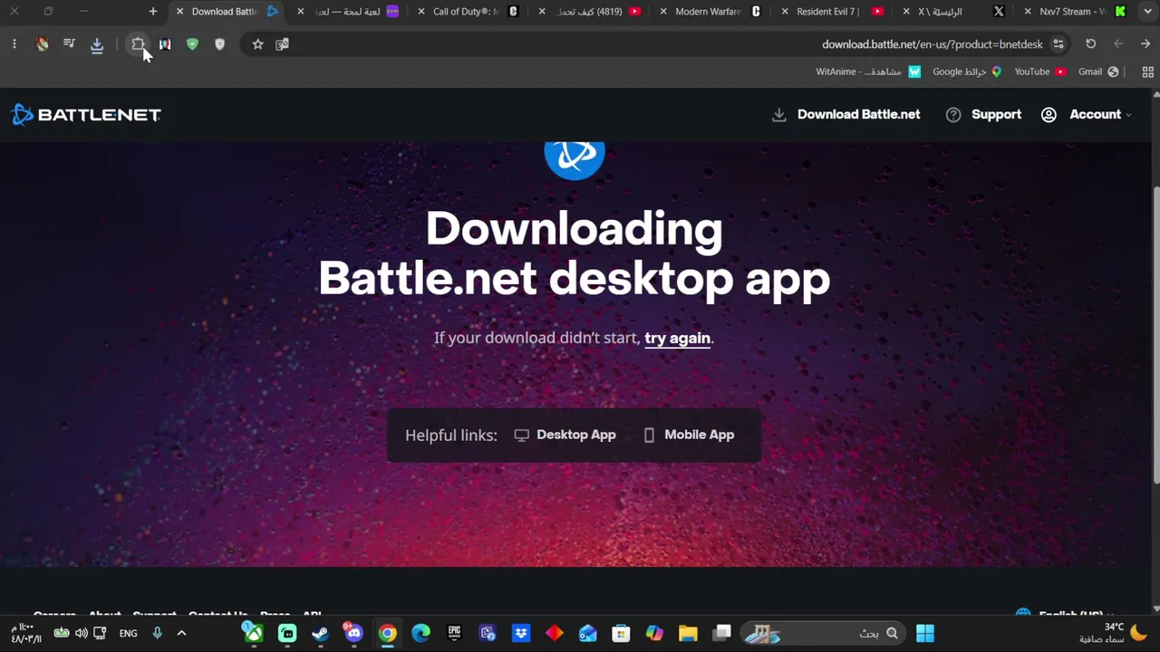Open Microsoft Store from taskbar
Viewport: 1160px width, 652px height.
pyautogui.click(x=621, y=633)
